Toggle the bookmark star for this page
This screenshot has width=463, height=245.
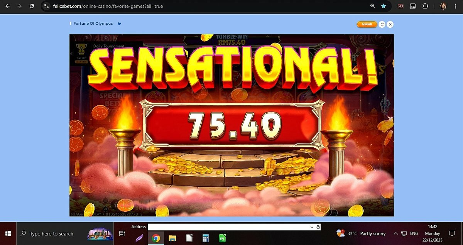coord(384,6)
